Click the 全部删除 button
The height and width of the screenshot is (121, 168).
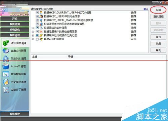point(158,30)
